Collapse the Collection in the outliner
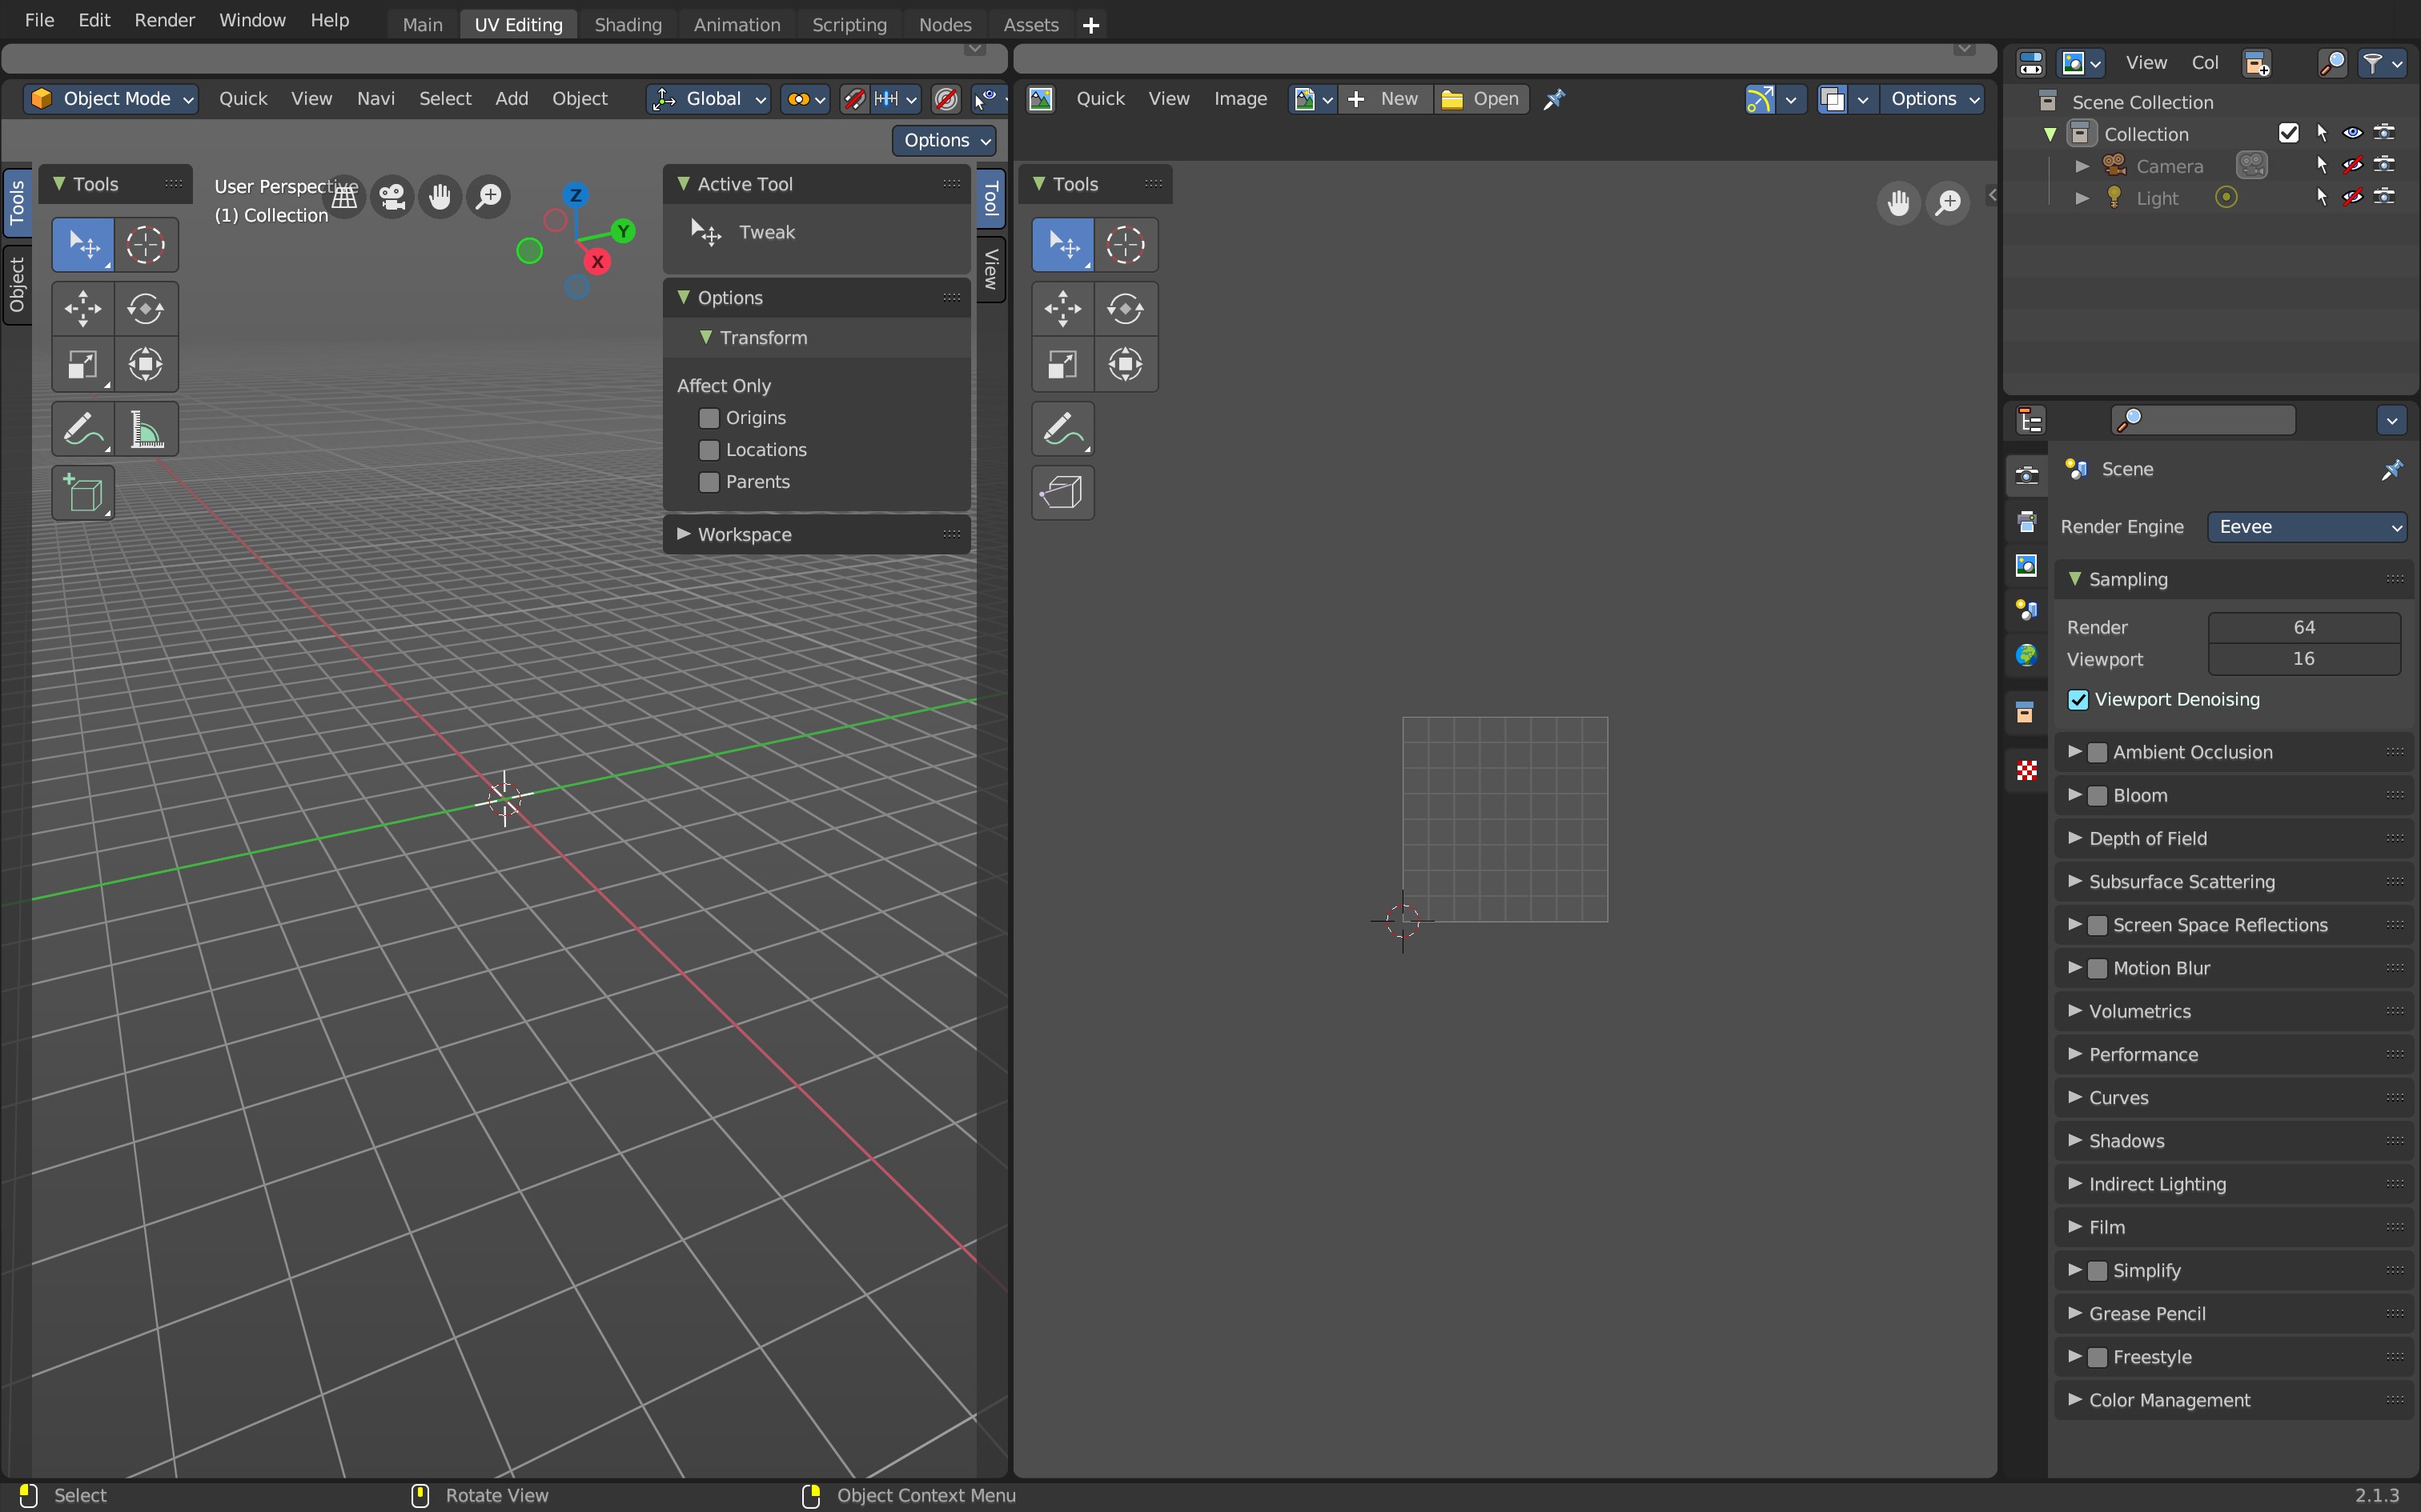The height and width of the screenshot is (1512, 2421). 2049,133
